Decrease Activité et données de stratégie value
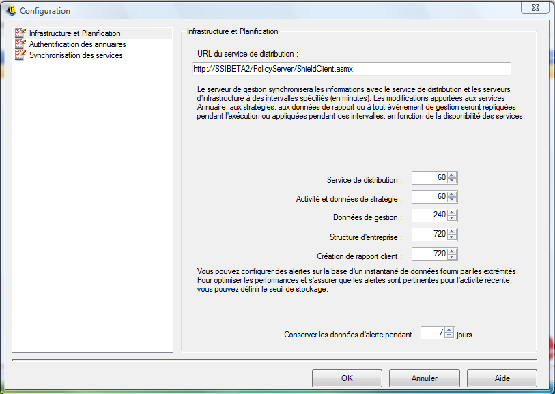The height and width of the screenshot is (394, 555). tap(452, 199)
